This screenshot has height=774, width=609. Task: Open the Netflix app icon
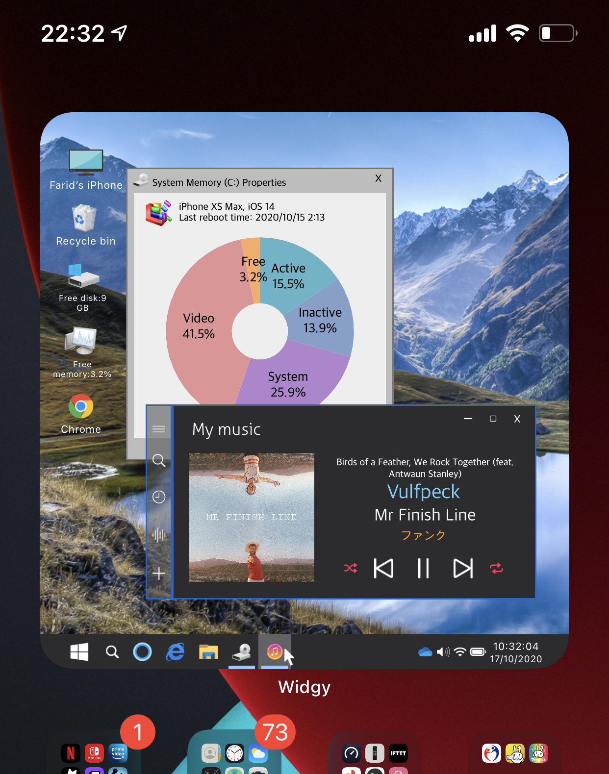point(71,753)
